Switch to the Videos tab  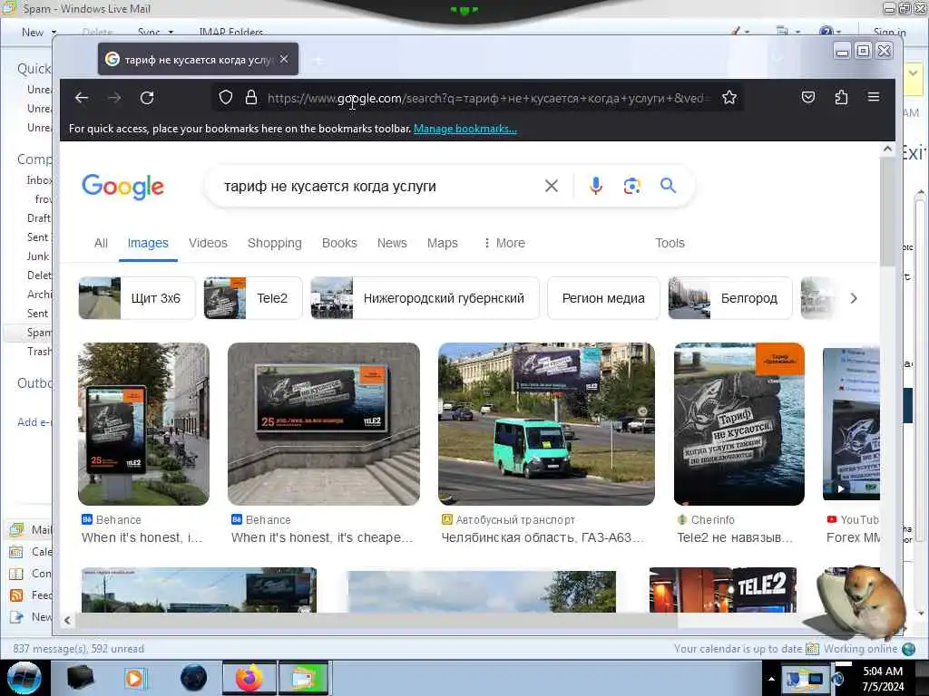pyautogui.click(x=208, y=243)
